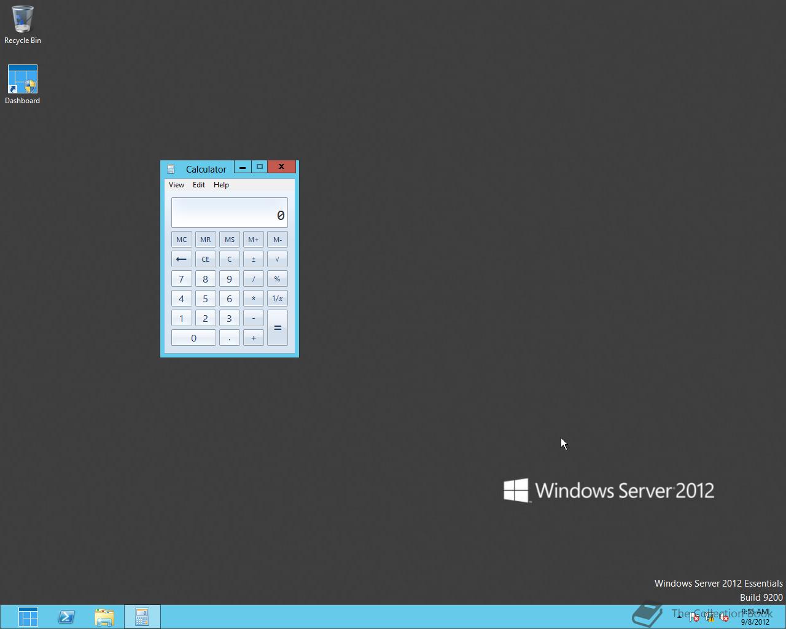Click the digit 5 key
Image resolution: width=786 pixels, height=629 pixels.
pos(205,299)
